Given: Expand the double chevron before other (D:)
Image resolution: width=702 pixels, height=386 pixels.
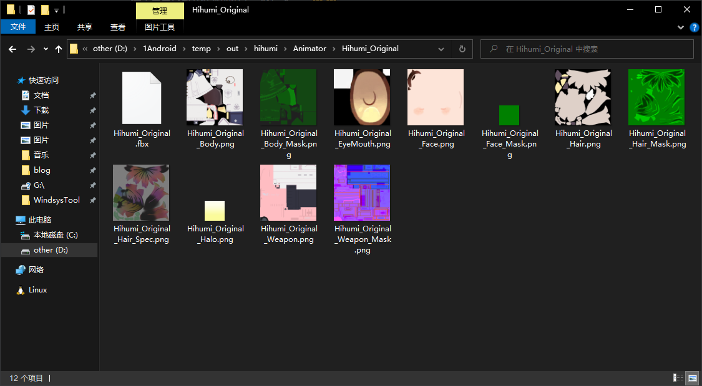Looking at the screenshot, I should (x=85, y=49).
